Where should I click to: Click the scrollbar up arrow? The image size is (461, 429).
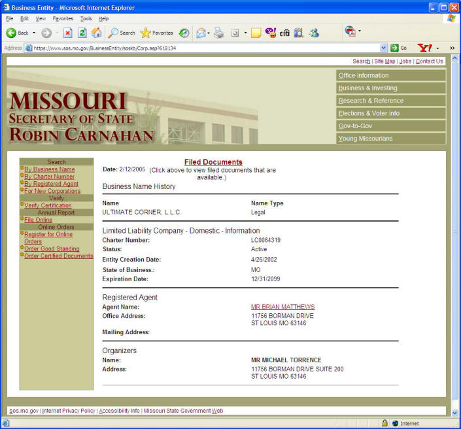point(454,58)
